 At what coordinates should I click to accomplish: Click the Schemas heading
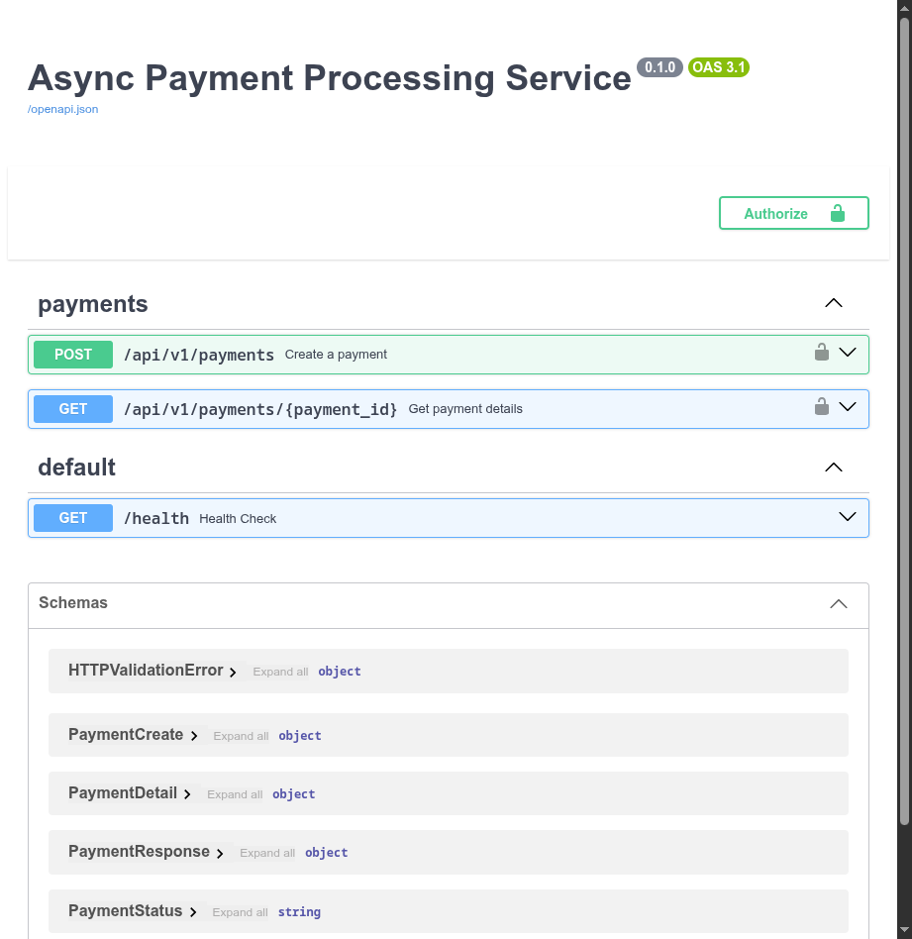click(x=73, y=602)
